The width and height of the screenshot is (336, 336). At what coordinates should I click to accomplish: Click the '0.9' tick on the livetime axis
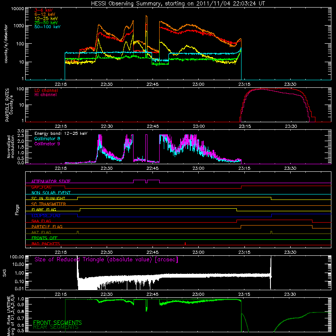(x=21, y=304)
